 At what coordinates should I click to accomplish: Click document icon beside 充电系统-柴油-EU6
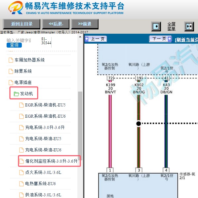[21, 150]
